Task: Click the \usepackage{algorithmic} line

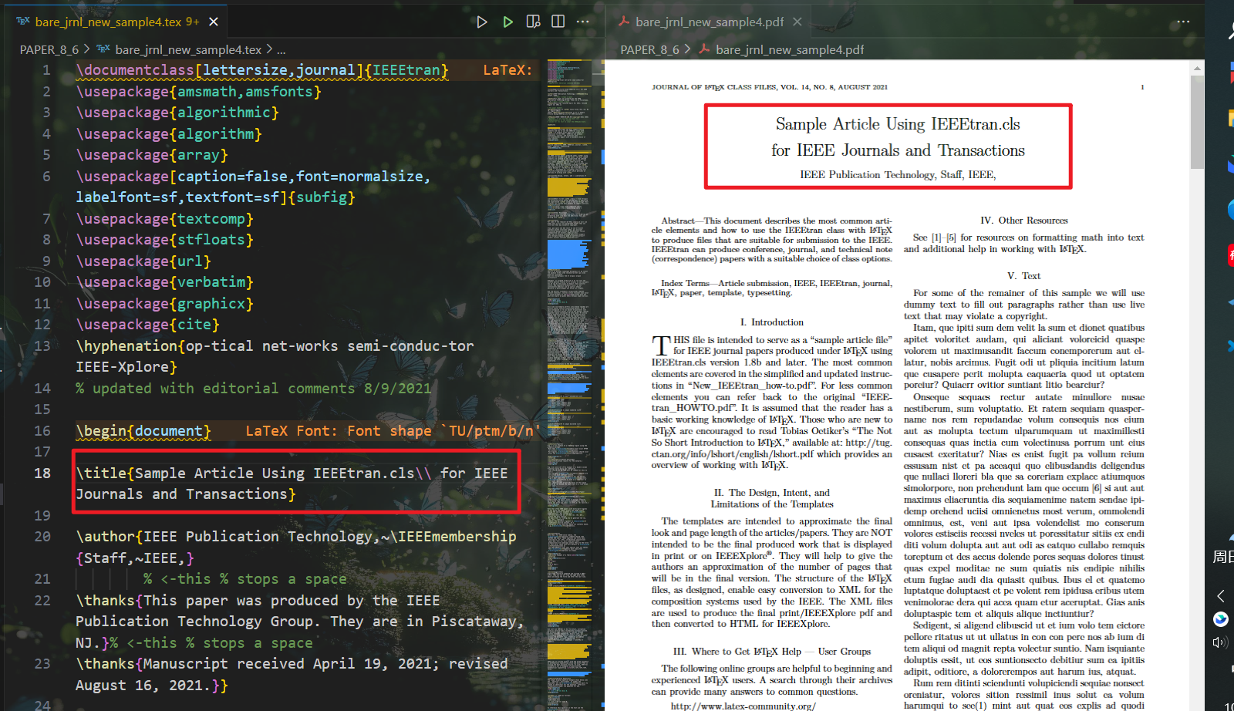Action: click(x=177, y=113)
